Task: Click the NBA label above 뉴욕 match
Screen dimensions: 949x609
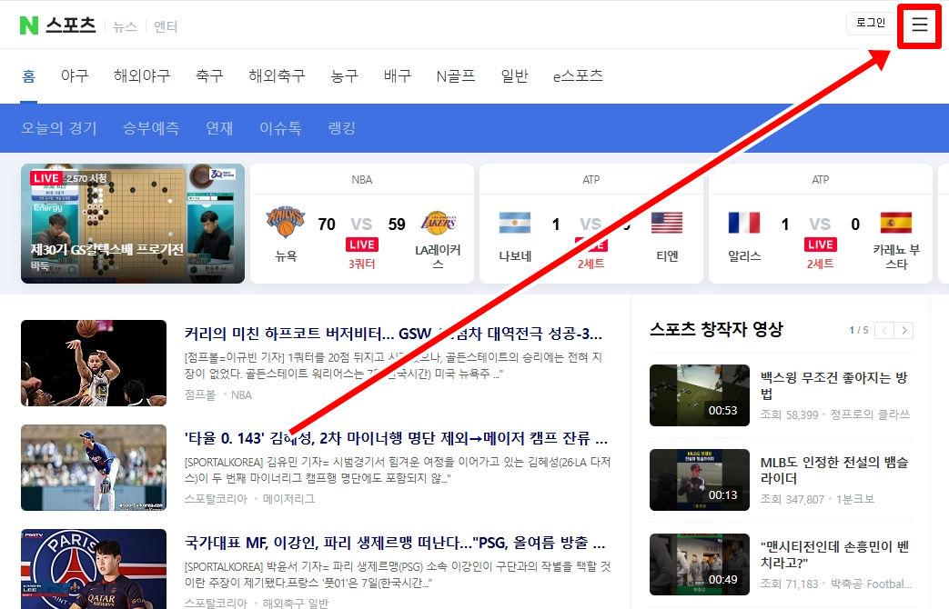Action: pyautogui.click(x=362, y=180)
